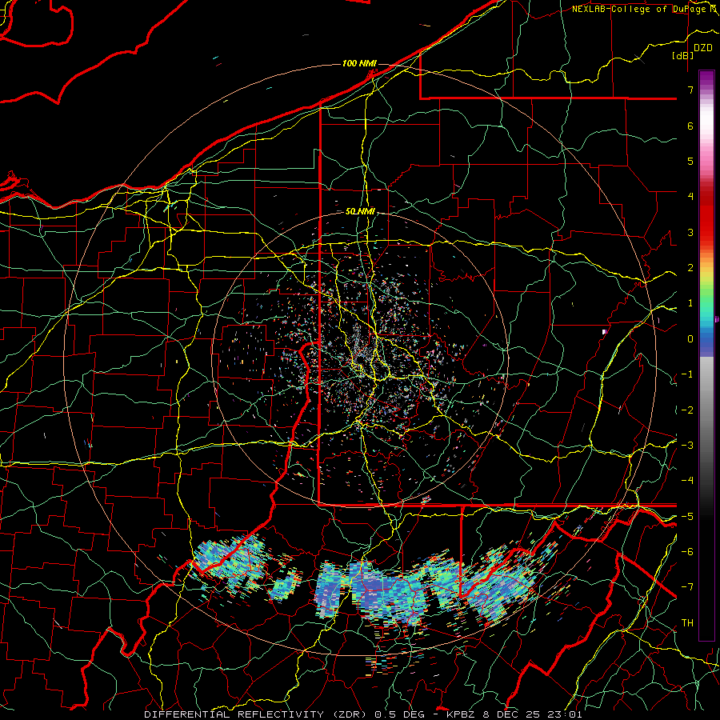This screenshot has height=720, width=720.
Task: Click the Differential Reflectivity KPBZ caption text
Action: coord(362,714)
